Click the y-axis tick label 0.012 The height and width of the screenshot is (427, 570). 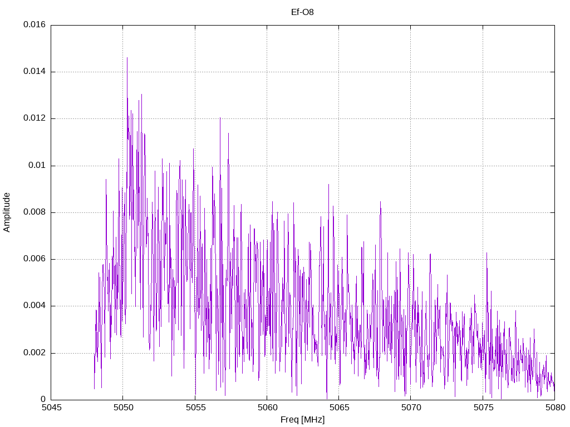pos(35,118)
